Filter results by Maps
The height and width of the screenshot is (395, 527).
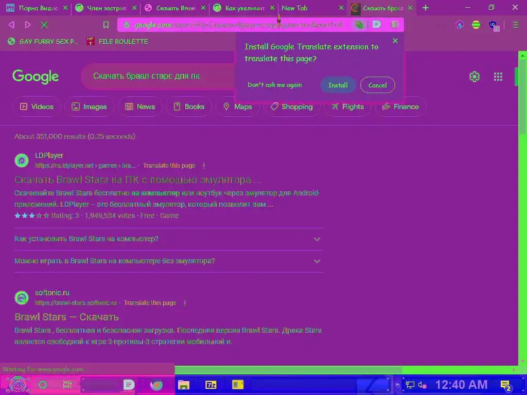[237, 107]
